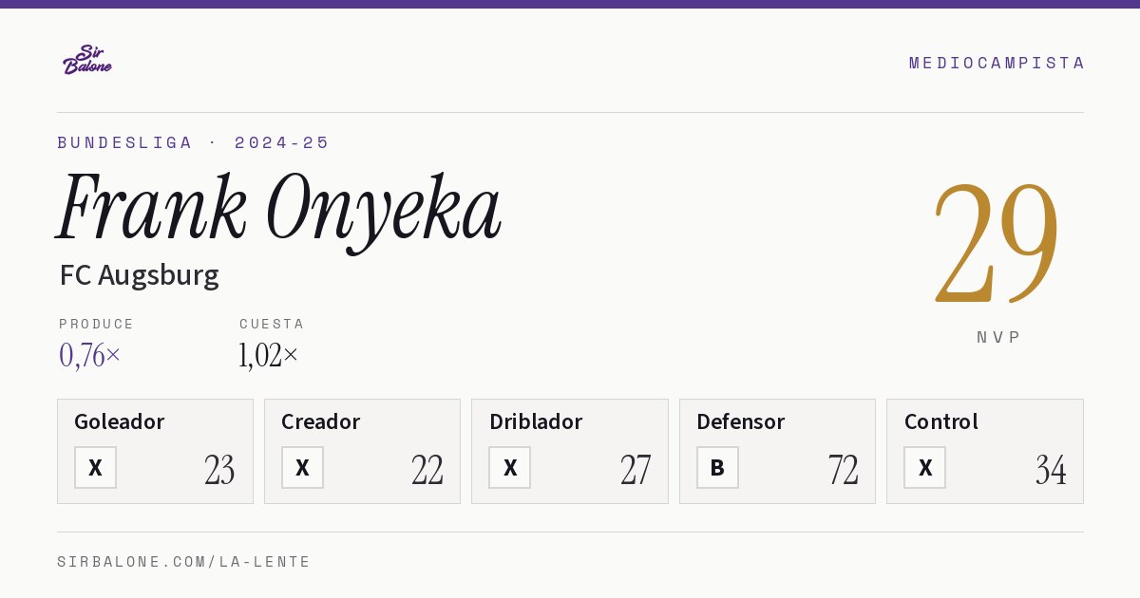Click the Sir Balone logo
This screenshot has width=1140, height=598.
click(87, 60)
